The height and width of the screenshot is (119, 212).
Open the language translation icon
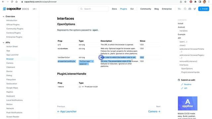click(x=179, y=9)
